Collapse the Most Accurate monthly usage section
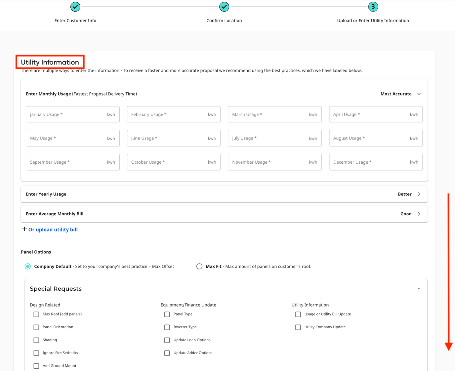 [x=419, y=94]
